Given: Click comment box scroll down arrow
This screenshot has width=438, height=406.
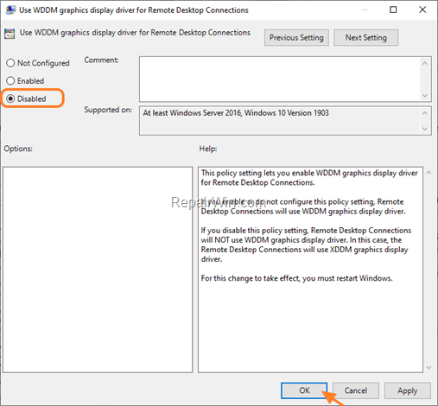Looking at the screenshot, I should tap(425, 95).
